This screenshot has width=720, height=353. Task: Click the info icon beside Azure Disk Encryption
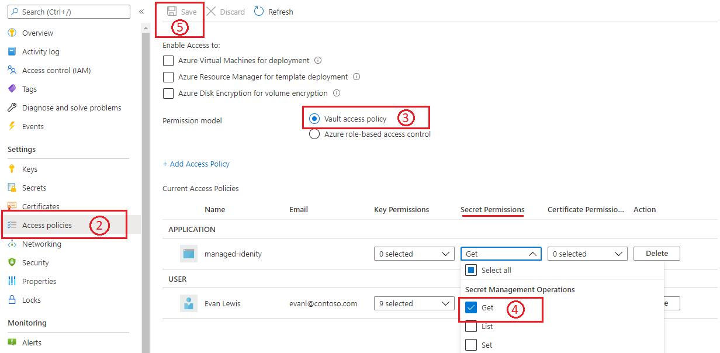tap(336, 93)
